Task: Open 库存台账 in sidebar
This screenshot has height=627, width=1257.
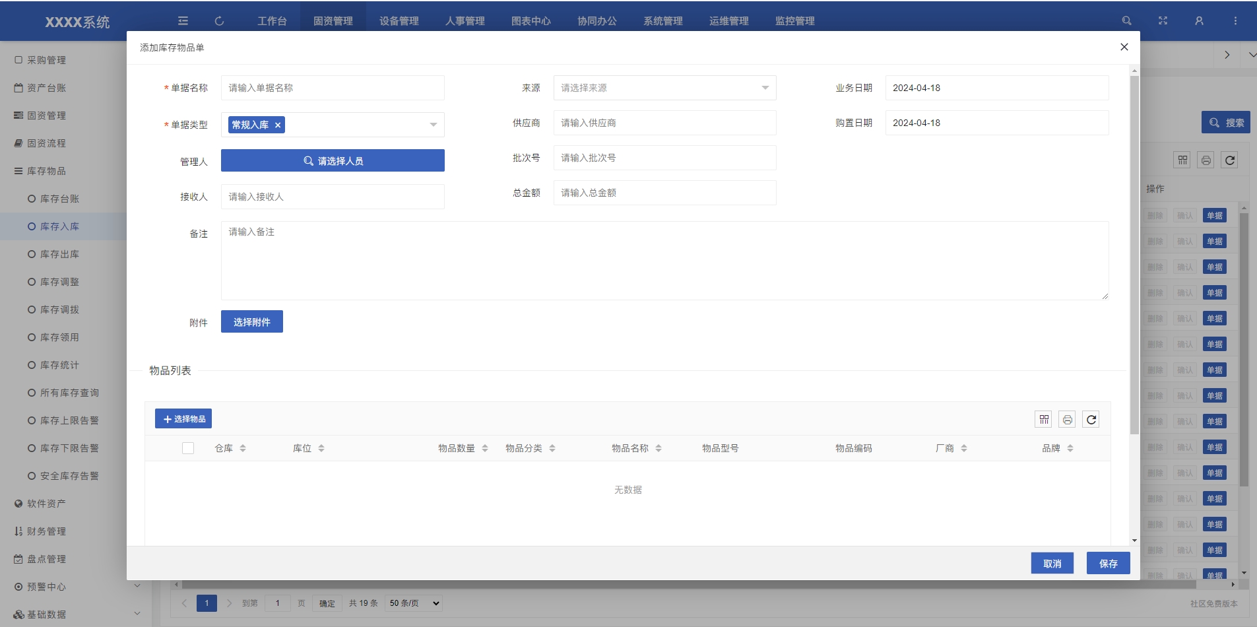Action: (x=59, y=199)
